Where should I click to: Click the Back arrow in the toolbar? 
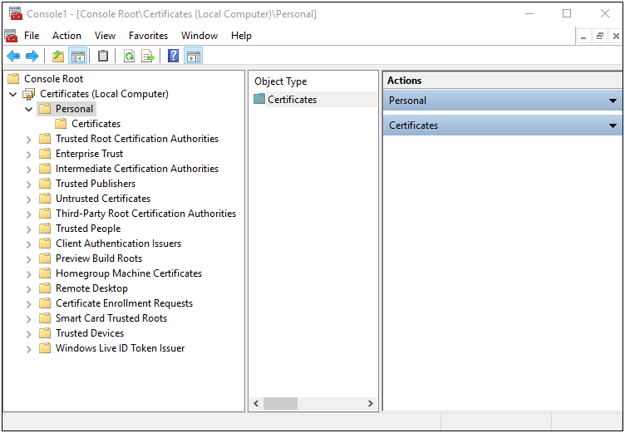pos(13,57)
